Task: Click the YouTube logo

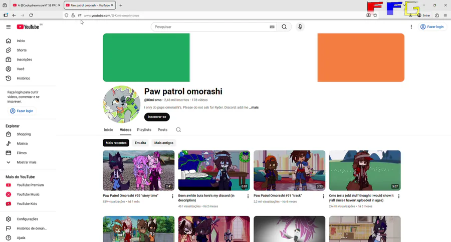Action: 28,26
